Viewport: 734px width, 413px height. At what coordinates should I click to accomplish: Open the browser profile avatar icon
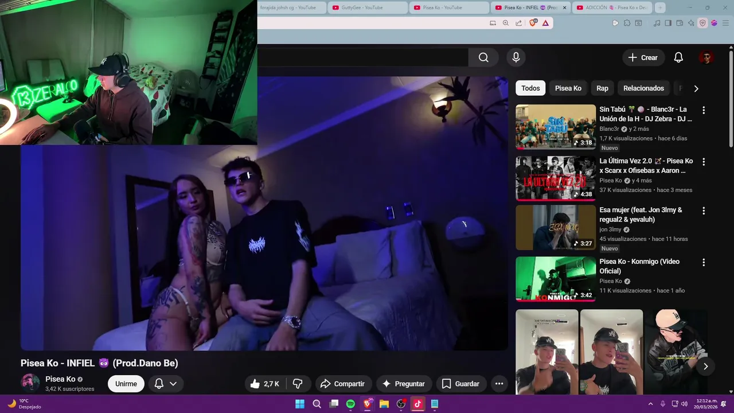(714, 23)
